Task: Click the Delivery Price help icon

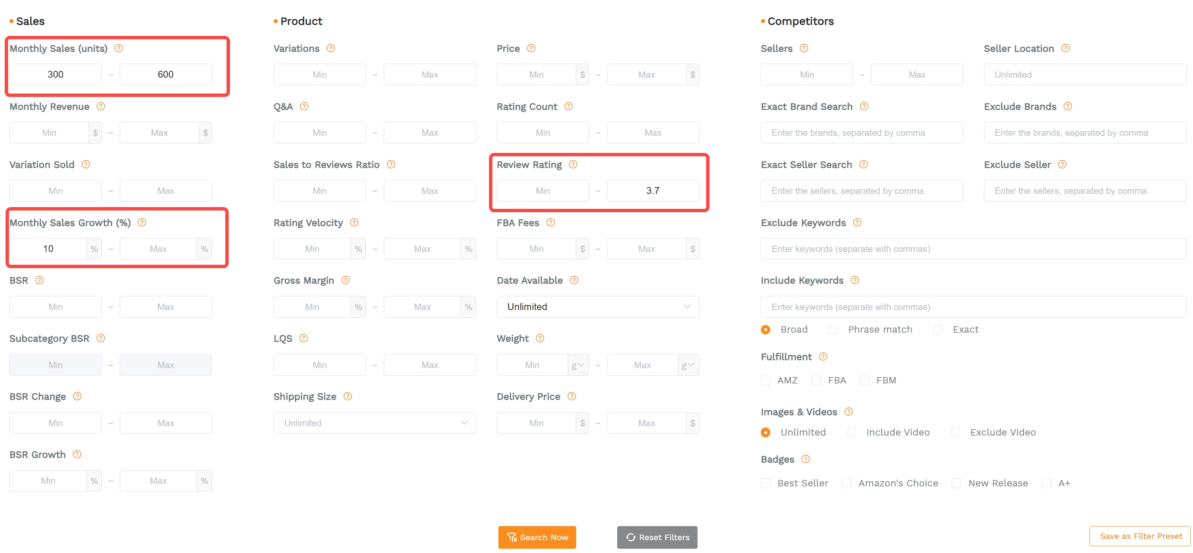Action: point(571,396)
